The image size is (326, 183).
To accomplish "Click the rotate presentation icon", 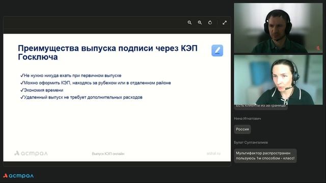I will (210, 22).
